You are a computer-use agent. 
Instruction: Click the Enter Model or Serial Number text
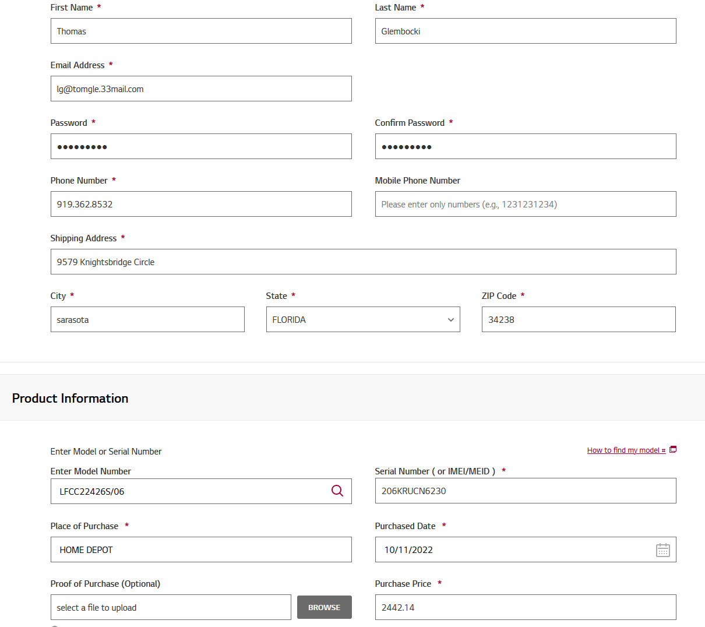click(x=106, y=452)
